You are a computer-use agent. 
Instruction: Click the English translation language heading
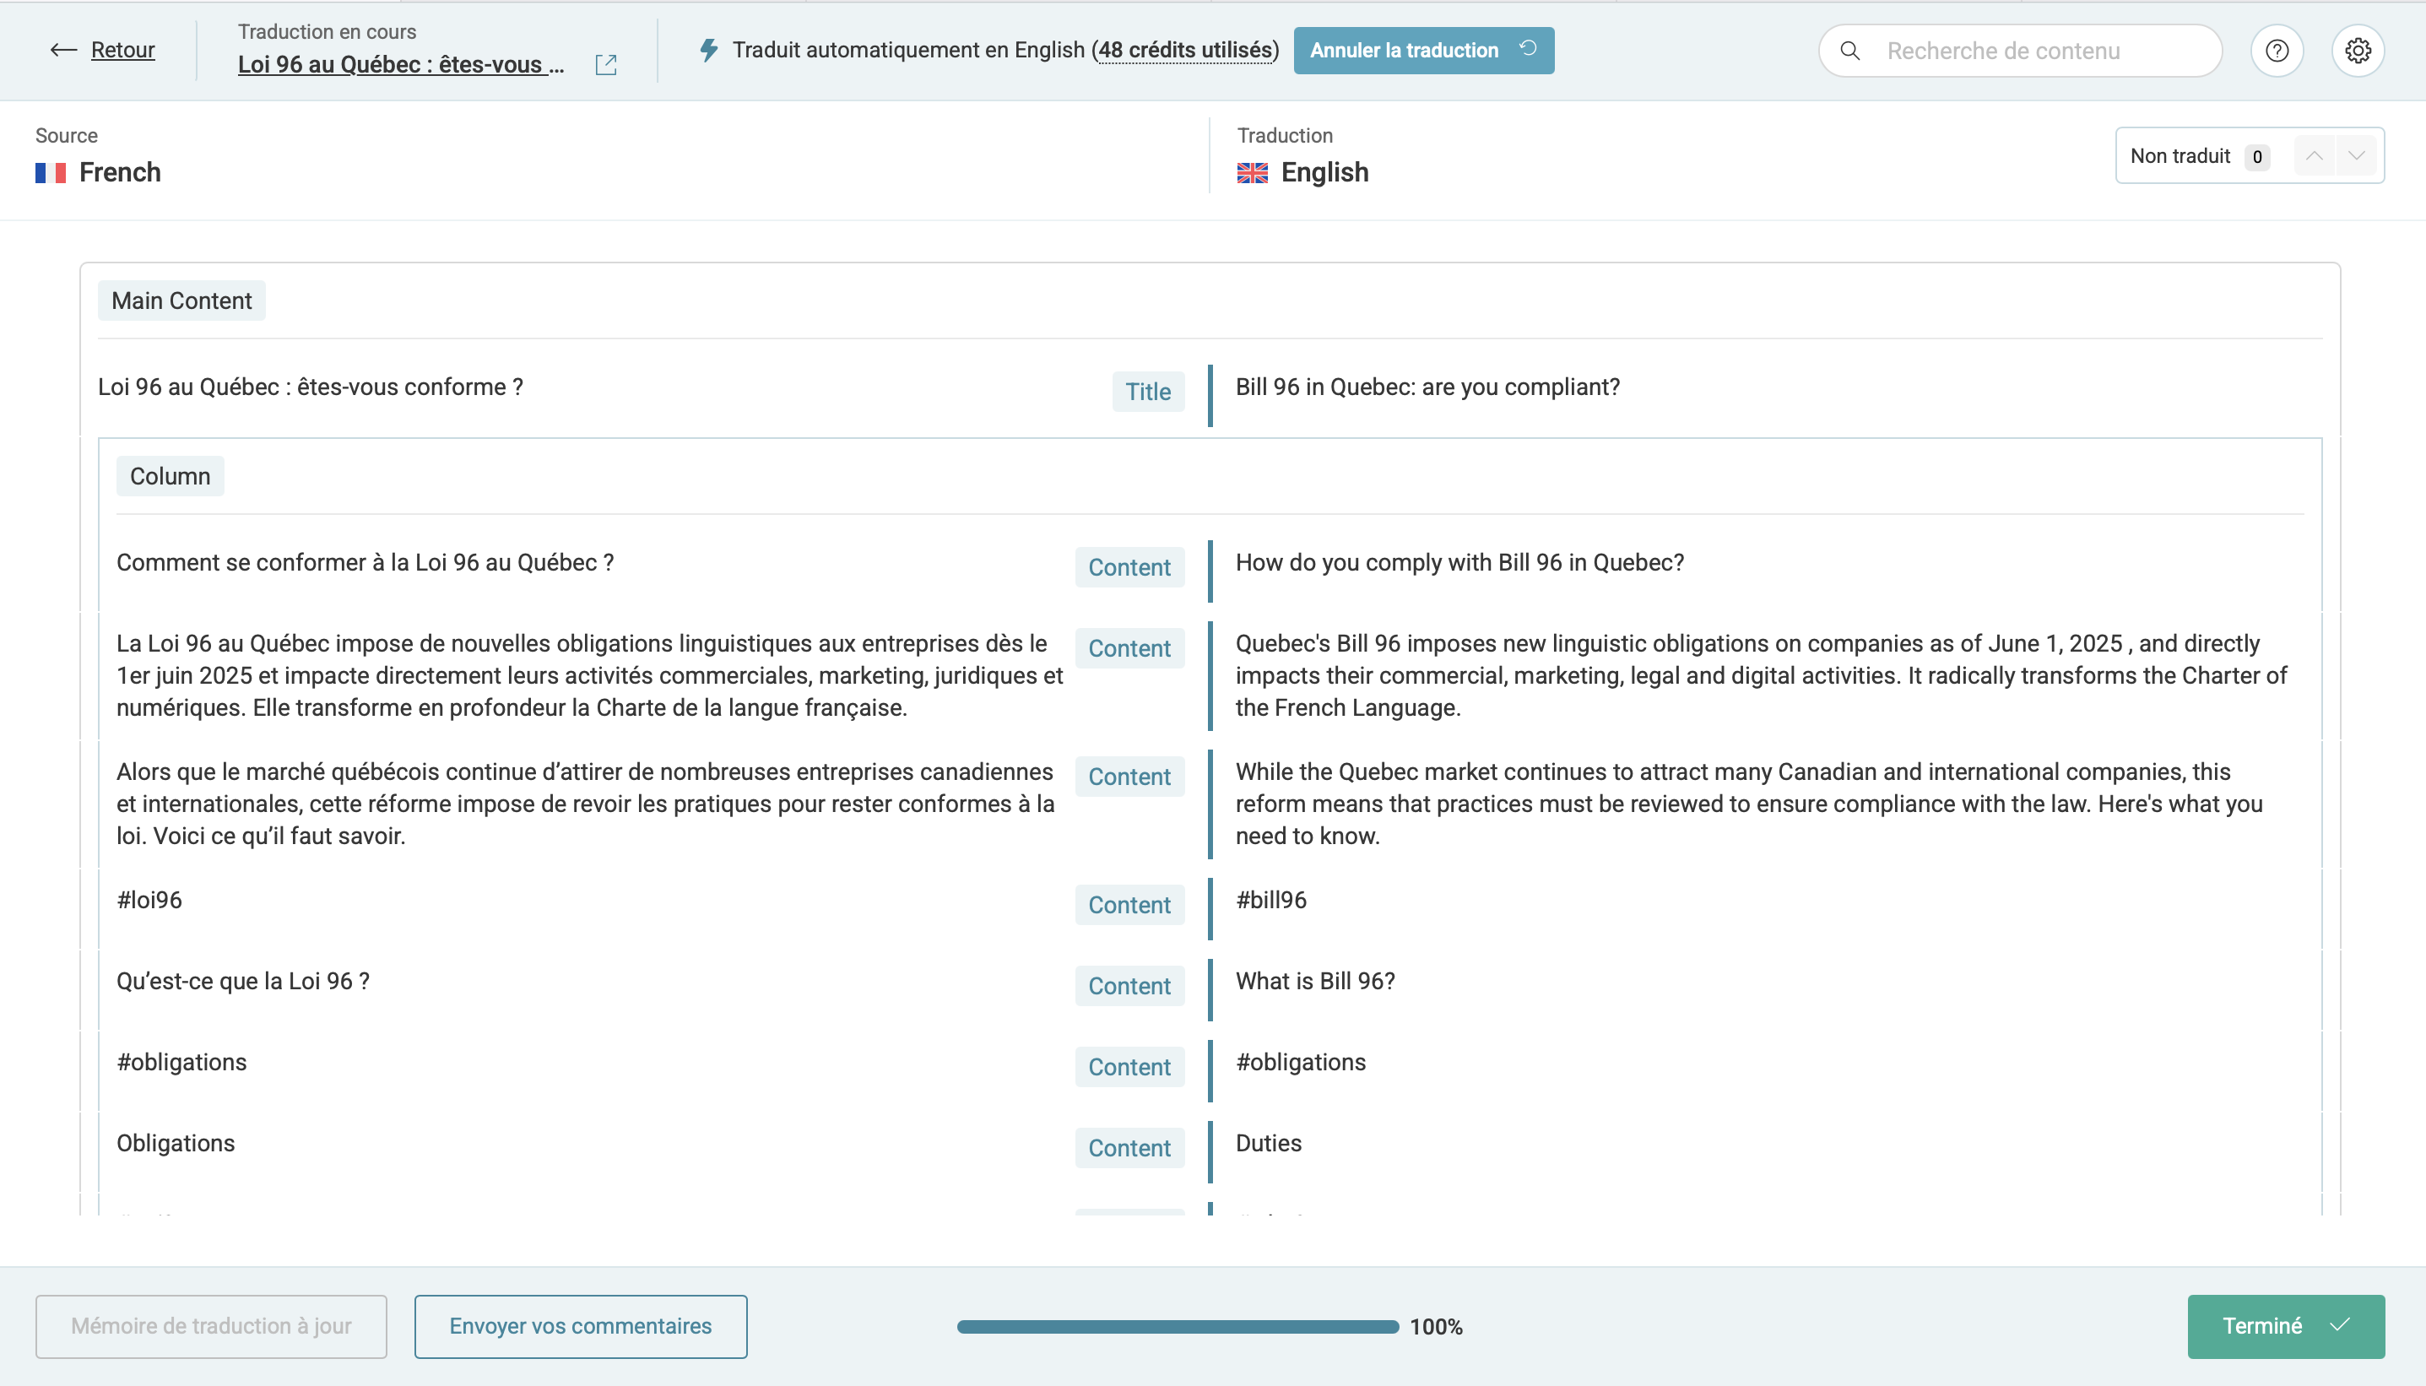click(1324, 173)
